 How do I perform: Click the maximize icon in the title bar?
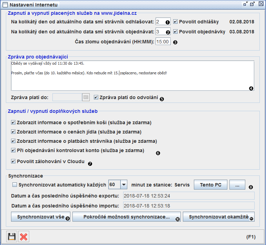click(x=253, y=4)
